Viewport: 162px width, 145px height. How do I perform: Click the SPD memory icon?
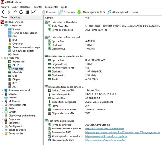pos(10,76)
